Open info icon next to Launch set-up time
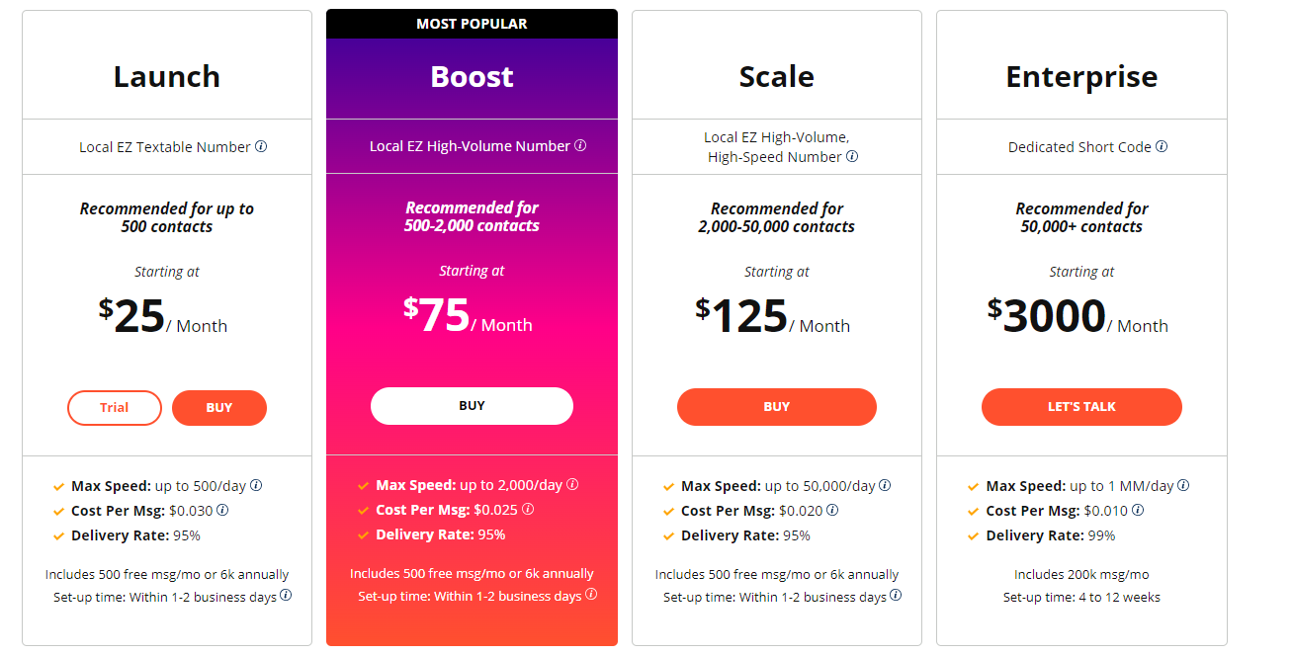This screenshot has height=655, width=1293. 286,595
